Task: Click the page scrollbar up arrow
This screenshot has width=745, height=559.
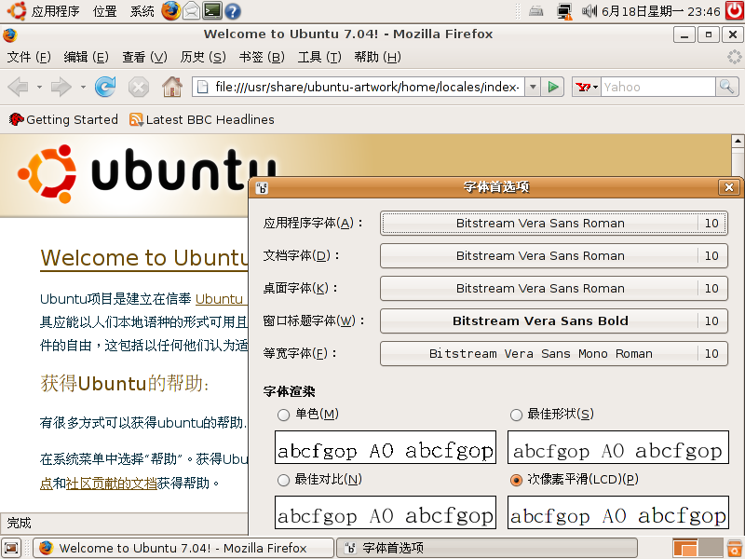Action: coord(738,141)
